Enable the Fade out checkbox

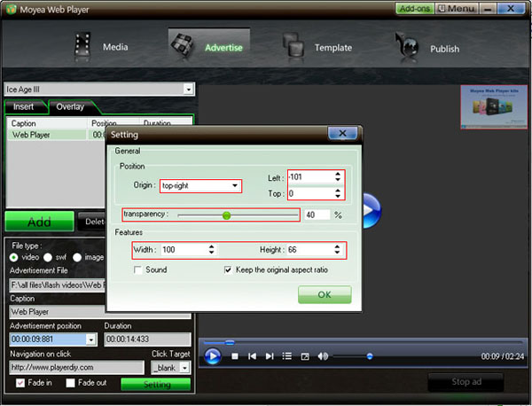pyautogui.click(x=71, y=383)
